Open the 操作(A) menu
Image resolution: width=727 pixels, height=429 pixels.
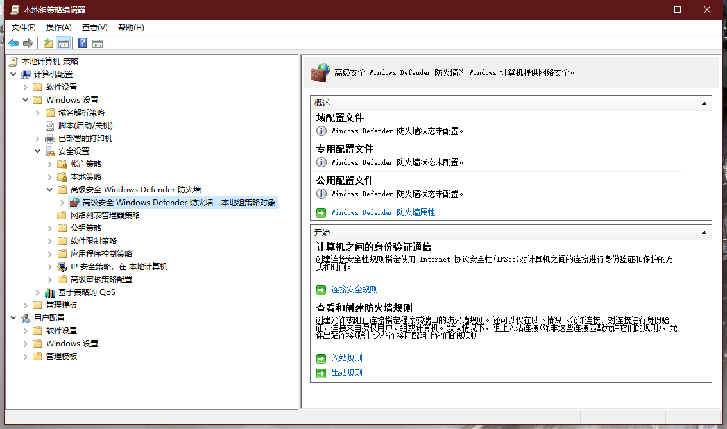pos(58,28)
